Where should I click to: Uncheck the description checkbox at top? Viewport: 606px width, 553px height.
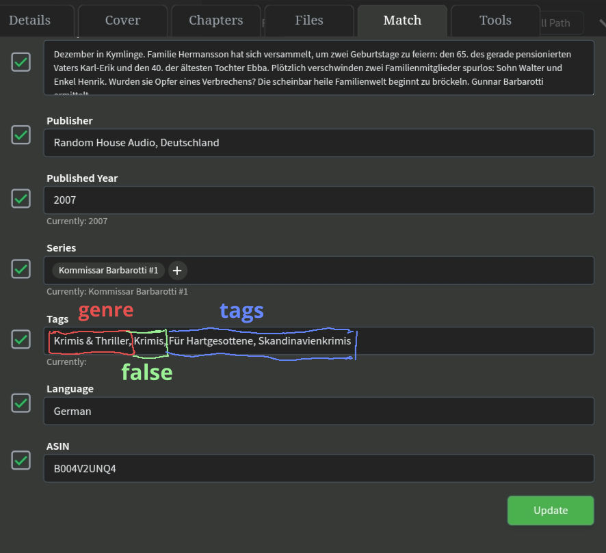tap(21, 62)
